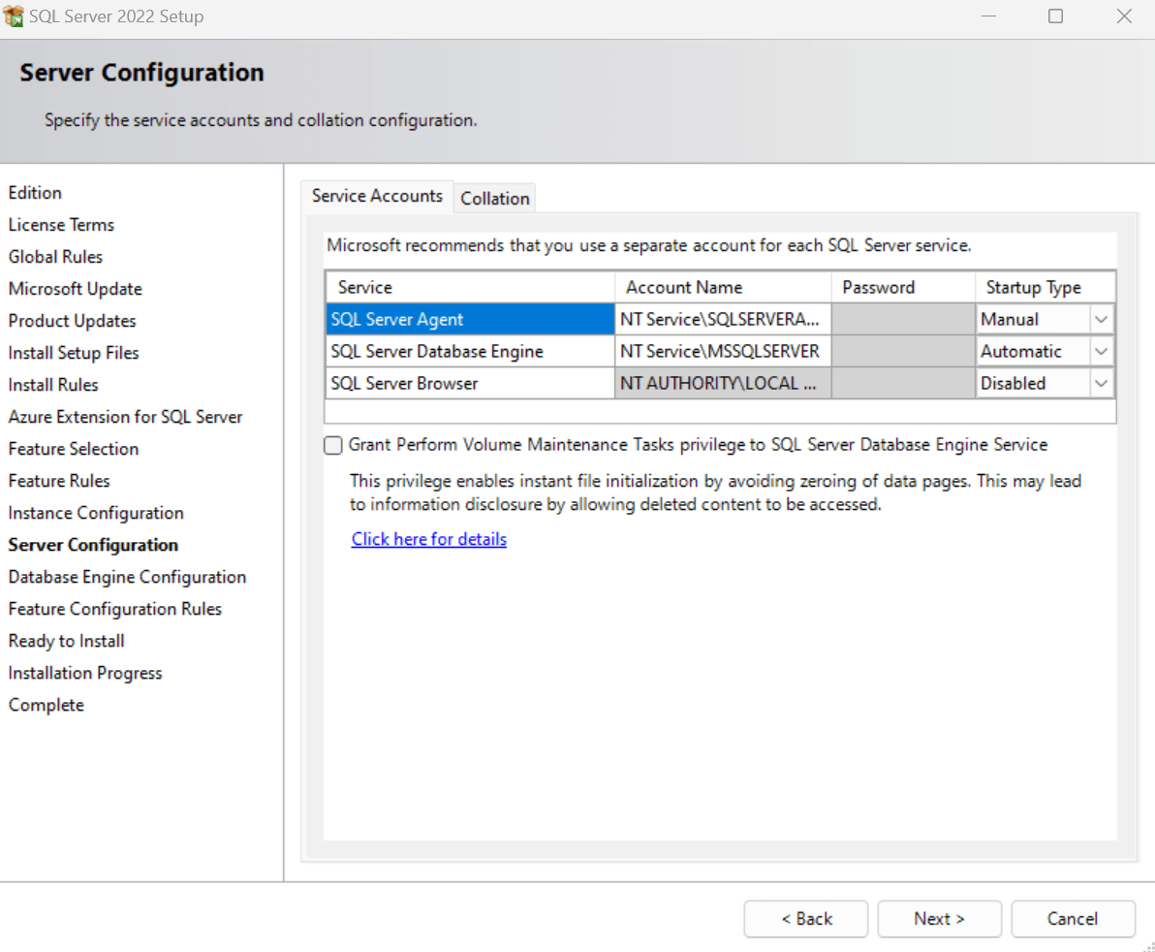
Task: Select Edition step in sidebar
Action: [35, 193]
